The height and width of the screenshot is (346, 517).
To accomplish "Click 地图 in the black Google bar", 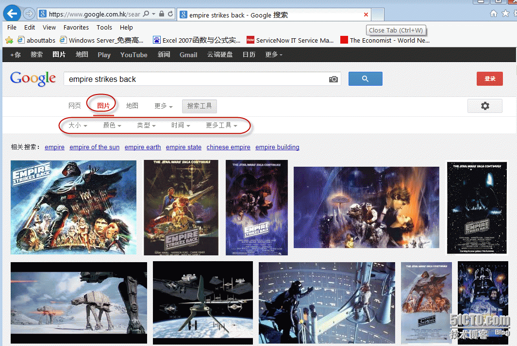I will (82, 55).
